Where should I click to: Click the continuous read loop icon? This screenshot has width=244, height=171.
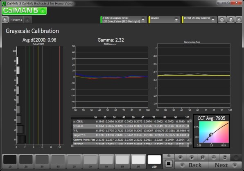pyautogui.click(x=214, y=158)
